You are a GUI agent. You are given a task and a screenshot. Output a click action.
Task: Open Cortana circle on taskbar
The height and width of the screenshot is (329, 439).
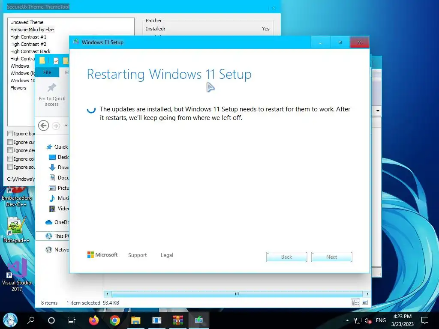pyautogui.click(x=51, y=320)
